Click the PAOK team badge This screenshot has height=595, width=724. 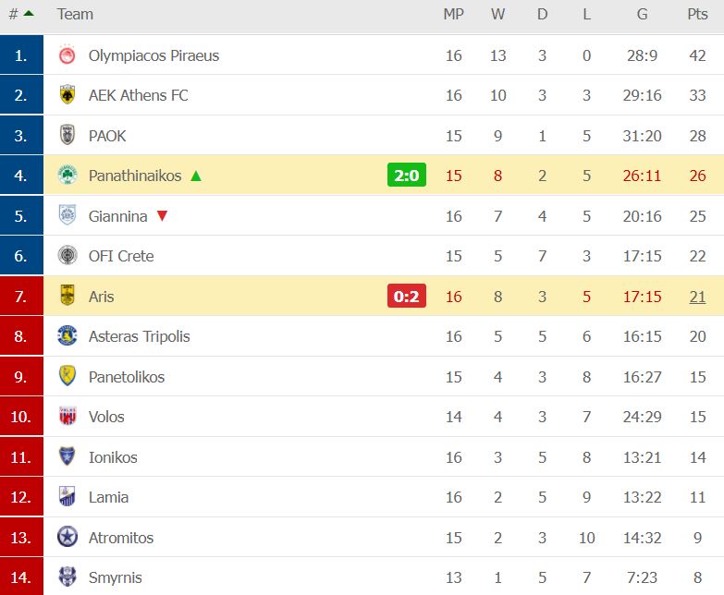click(67, 136)
